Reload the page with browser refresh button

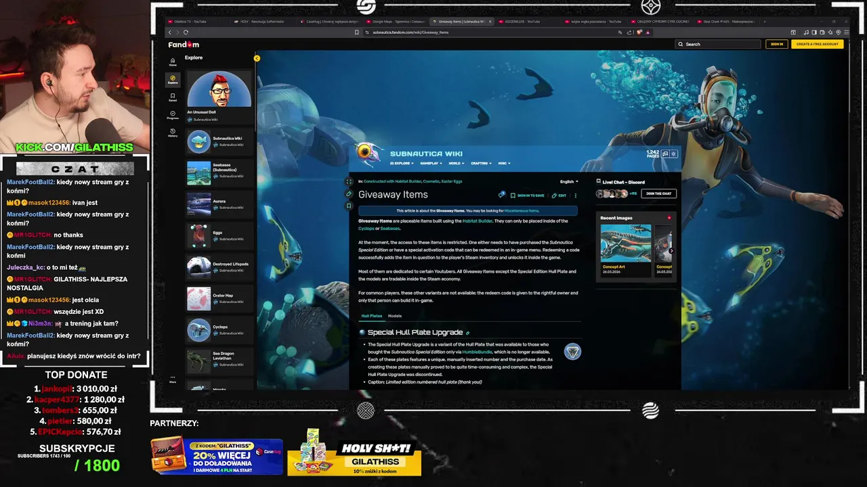click(186, 32)
